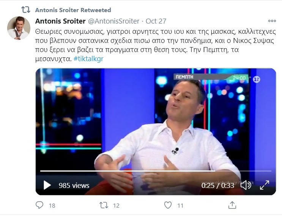
Task: Expand video to fullscreen
Action: tap(264, 185)
